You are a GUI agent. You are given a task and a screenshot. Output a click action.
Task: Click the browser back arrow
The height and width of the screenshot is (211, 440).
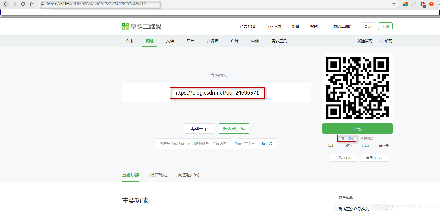[x=6, y=4]
